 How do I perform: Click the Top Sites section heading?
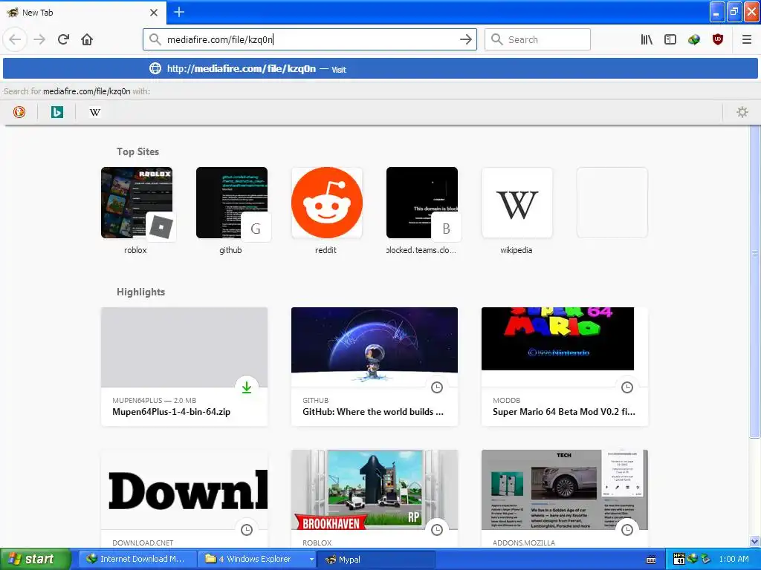pyautogui.click(x=137, y=151)
